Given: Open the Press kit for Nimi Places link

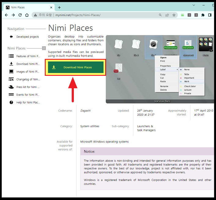Looking at the screenshot, I should [x=28, y=87].
